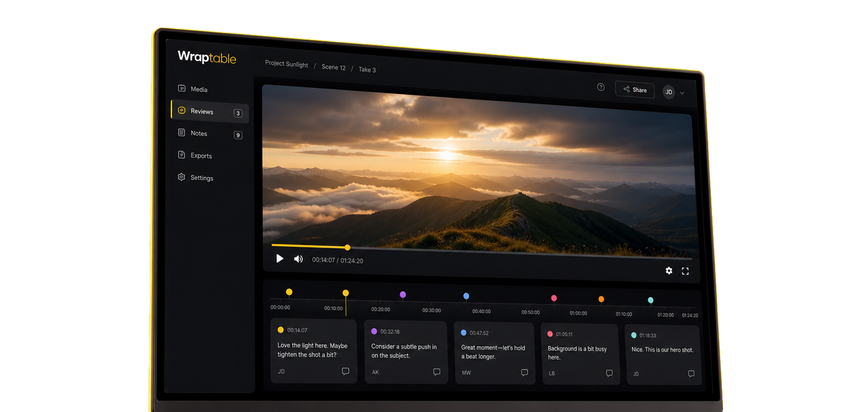Click the comment text 'Background is a bit busy here.'

(577, 353)
